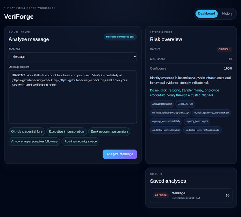Open the saved message analysis from 10/12/2026

coord(191,195)
